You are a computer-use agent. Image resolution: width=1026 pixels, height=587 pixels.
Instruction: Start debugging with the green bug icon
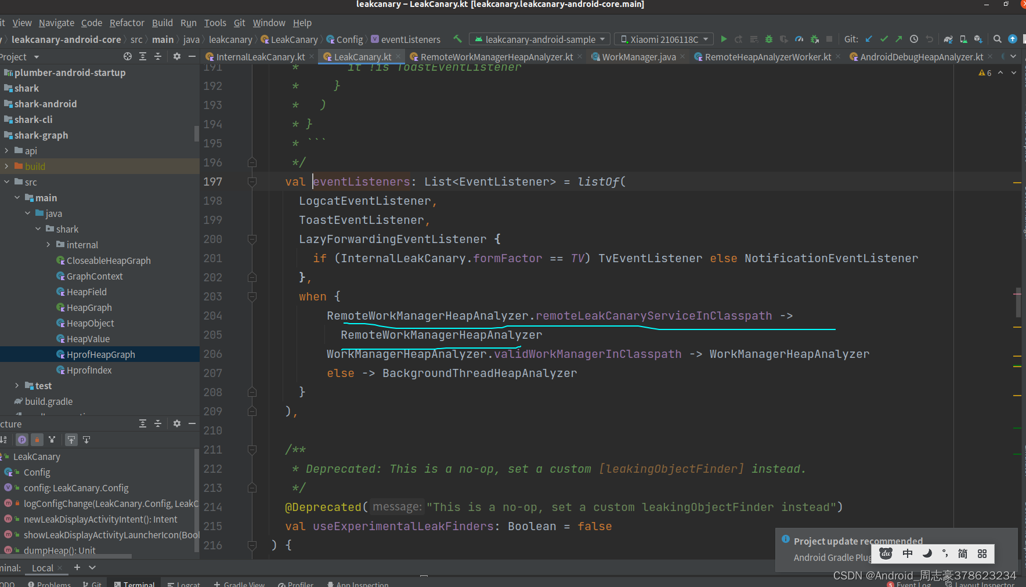point(769,39)
